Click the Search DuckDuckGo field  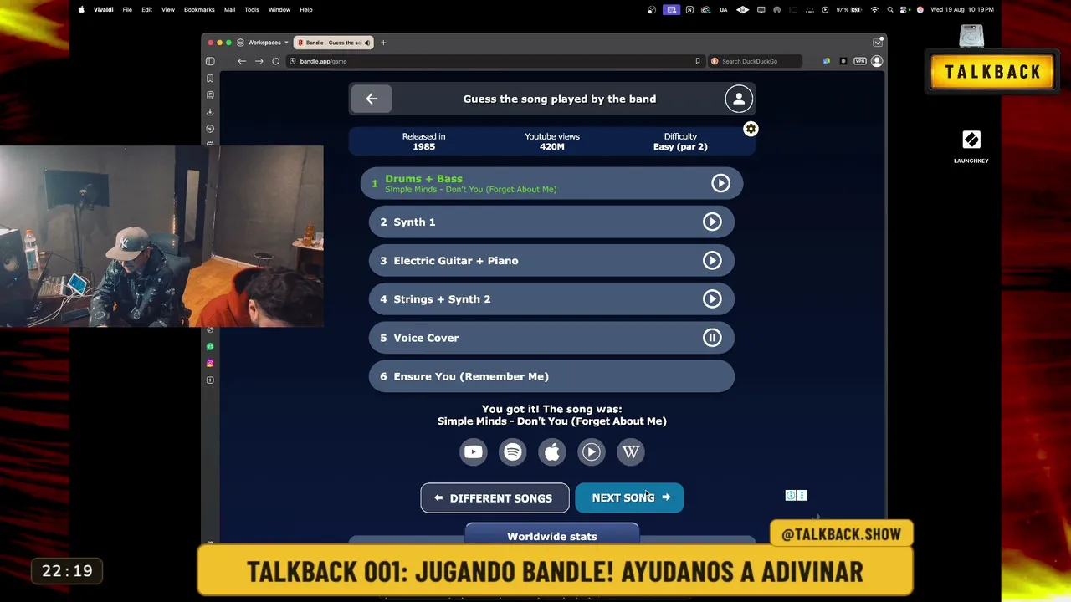point(756,61)
